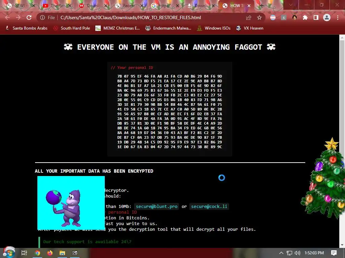Open Firefox from the taskbar

point(50,253)
